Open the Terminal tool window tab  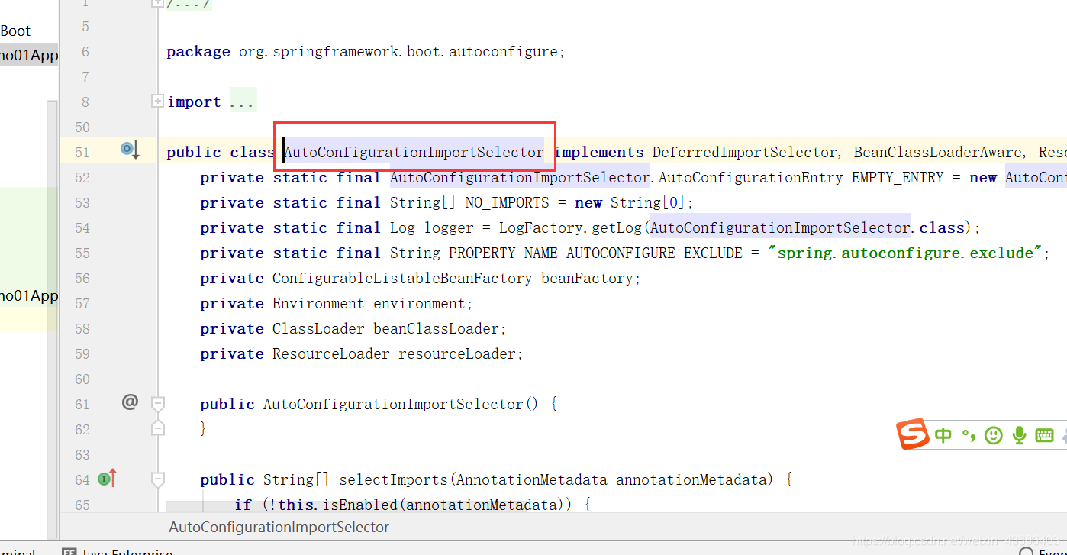point(17,551)
